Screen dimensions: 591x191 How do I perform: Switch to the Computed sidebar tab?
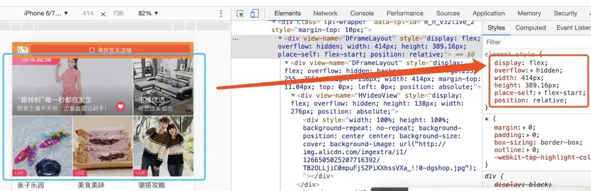530,28
